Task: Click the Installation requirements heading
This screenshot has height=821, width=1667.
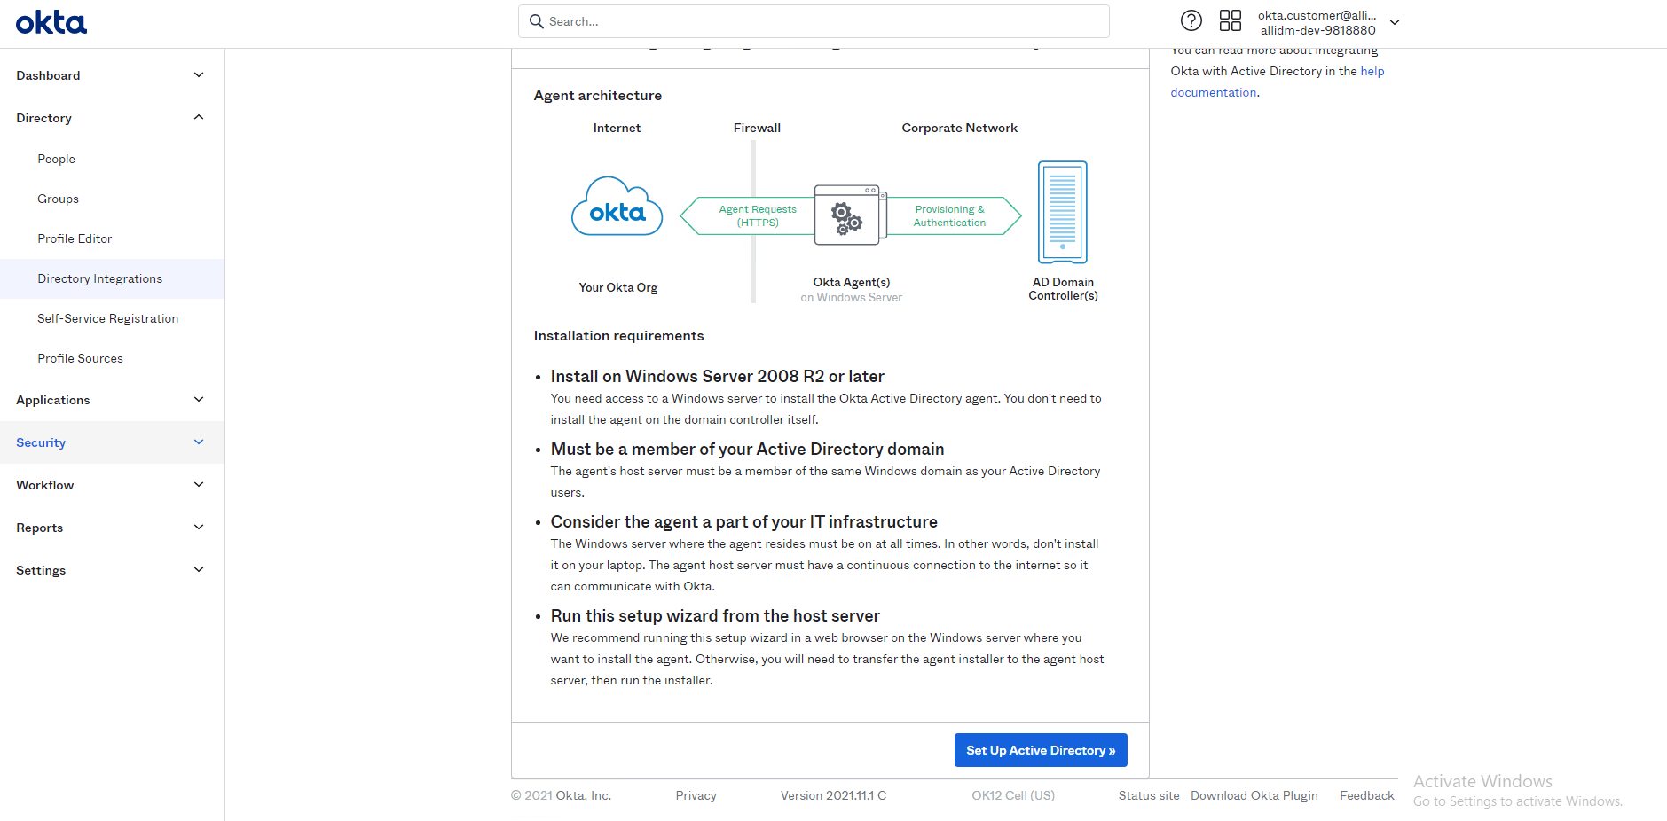Action: 618,336
